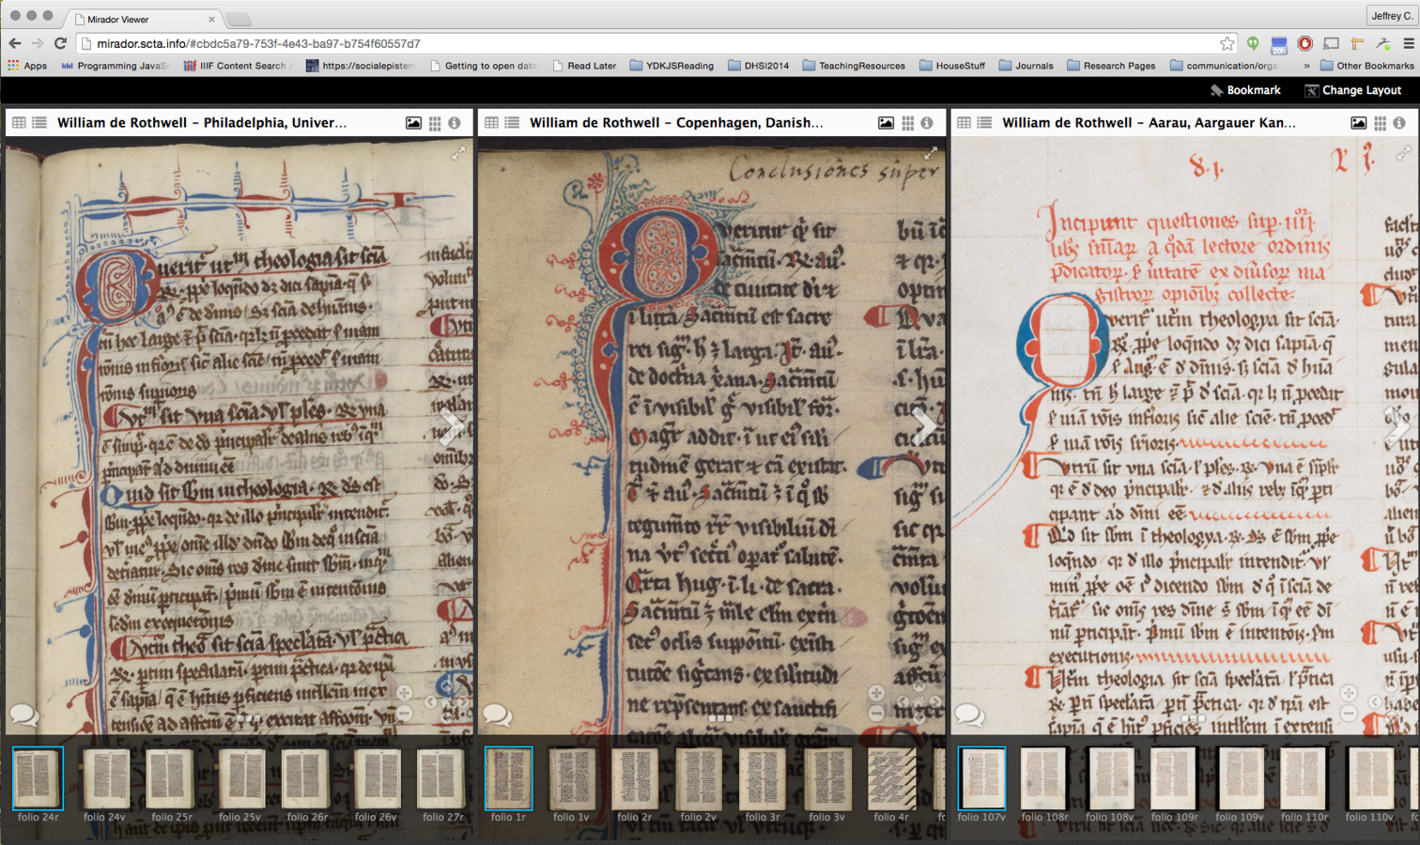Screen dimensions: 1420x845
Task: Go to next page in Copenhagen window
Action: 924,427
